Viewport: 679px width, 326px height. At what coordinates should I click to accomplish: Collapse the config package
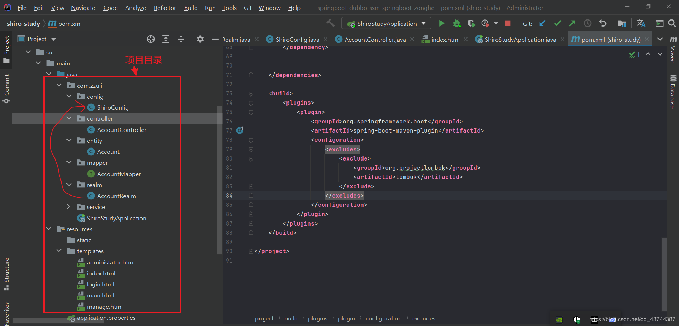click(x=69, y=96)
